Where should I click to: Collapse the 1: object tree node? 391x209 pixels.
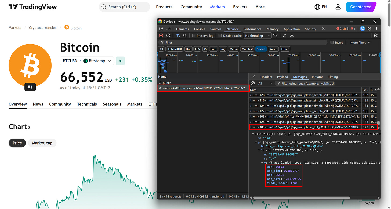click(x=259, y=150)
